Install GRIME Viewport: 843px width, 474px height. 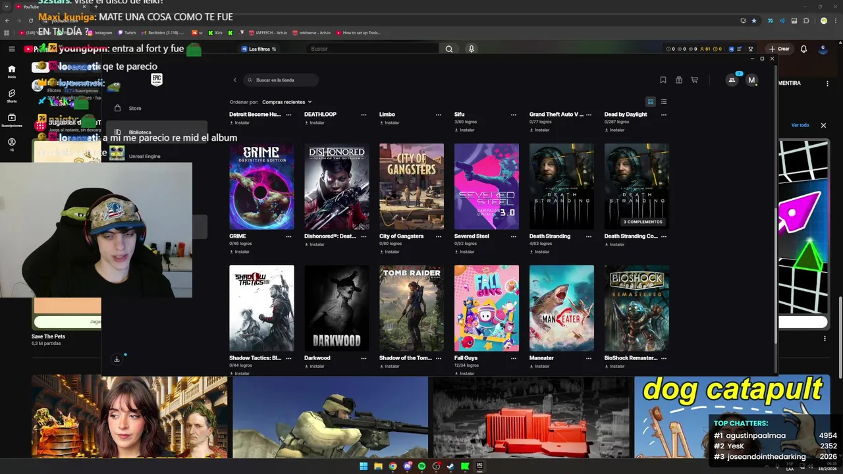click(239, 251)
